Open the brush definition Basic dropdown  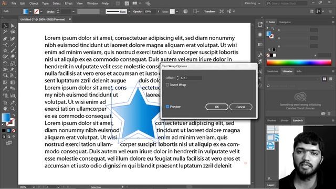[129, 12]
